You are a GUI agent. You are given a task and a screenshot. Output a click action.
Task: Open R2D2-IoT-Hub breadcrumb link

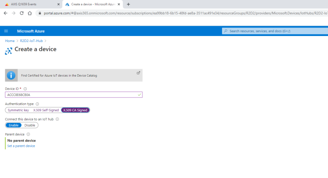coord(31,41)
